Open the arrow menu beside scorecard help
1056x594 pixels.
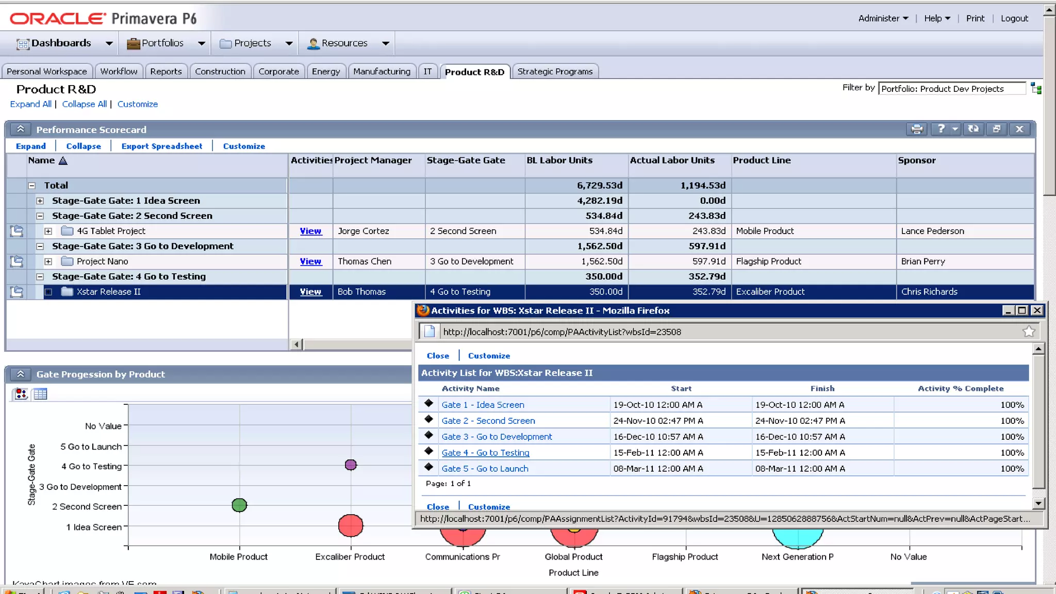click(955, 129)
